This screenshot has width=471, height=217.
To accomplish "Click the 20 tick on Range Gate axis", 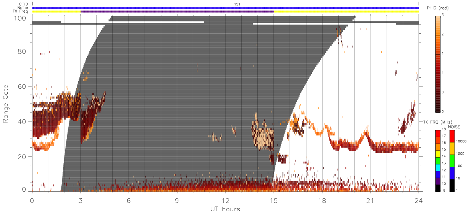I will coord(21,157).
